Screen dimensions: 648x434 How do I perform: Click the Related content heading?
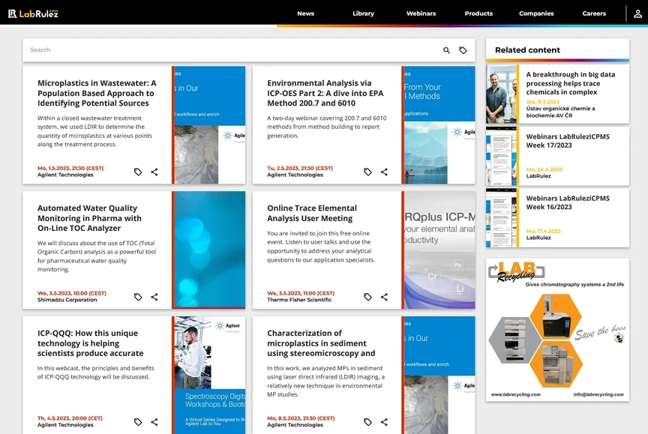527,50
